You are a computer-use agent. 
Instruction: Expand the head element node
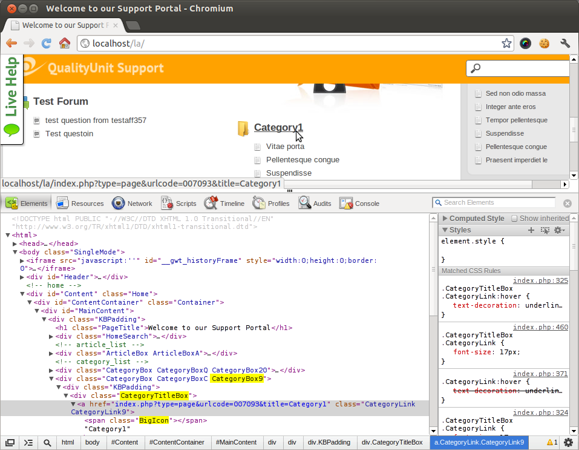15,243
